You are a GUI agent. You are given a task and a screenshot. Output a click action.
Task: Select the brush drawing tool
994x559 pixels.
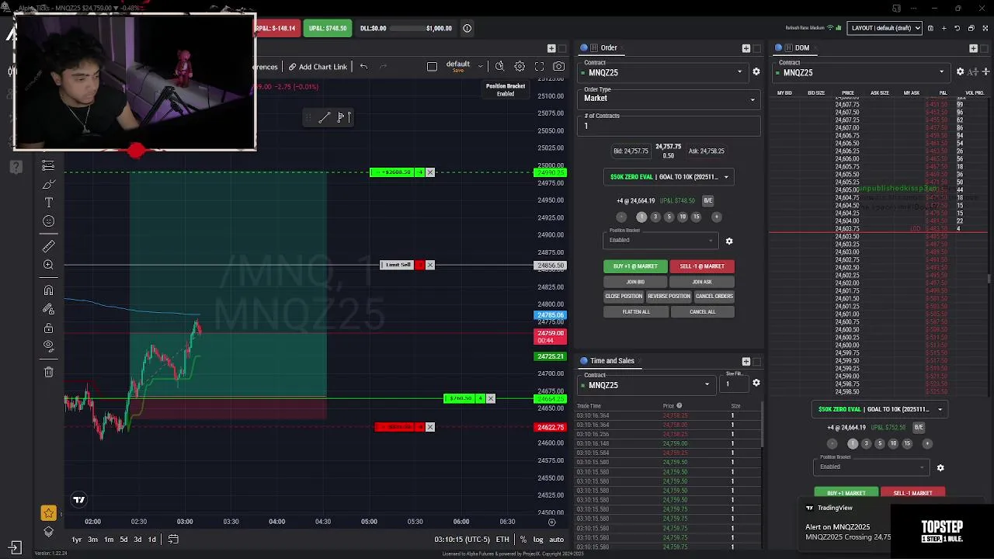[x=48, y=184]
